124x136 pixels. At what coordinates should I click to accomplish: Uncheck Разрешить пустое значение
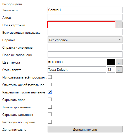pyautogui.click(x=50, y=92)
